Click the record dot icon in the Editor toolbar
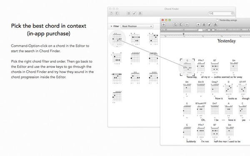Viewport: 250px width, 156px height. pyautogui.click(x=198, y=25)
